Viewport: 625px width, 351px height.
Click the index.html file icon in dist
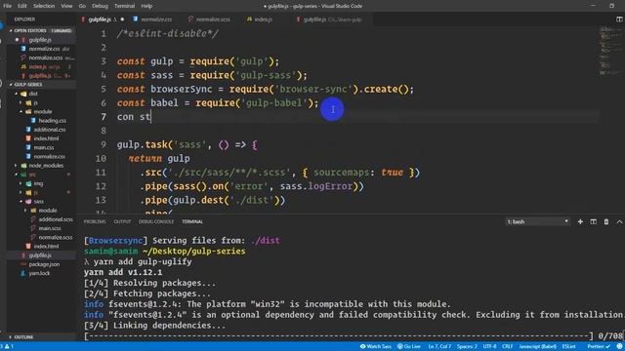click(x=28, y=138)
